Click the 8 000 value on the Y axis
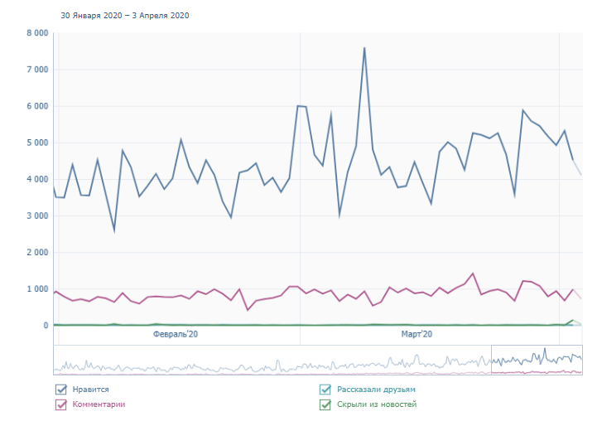 point(37,33)
